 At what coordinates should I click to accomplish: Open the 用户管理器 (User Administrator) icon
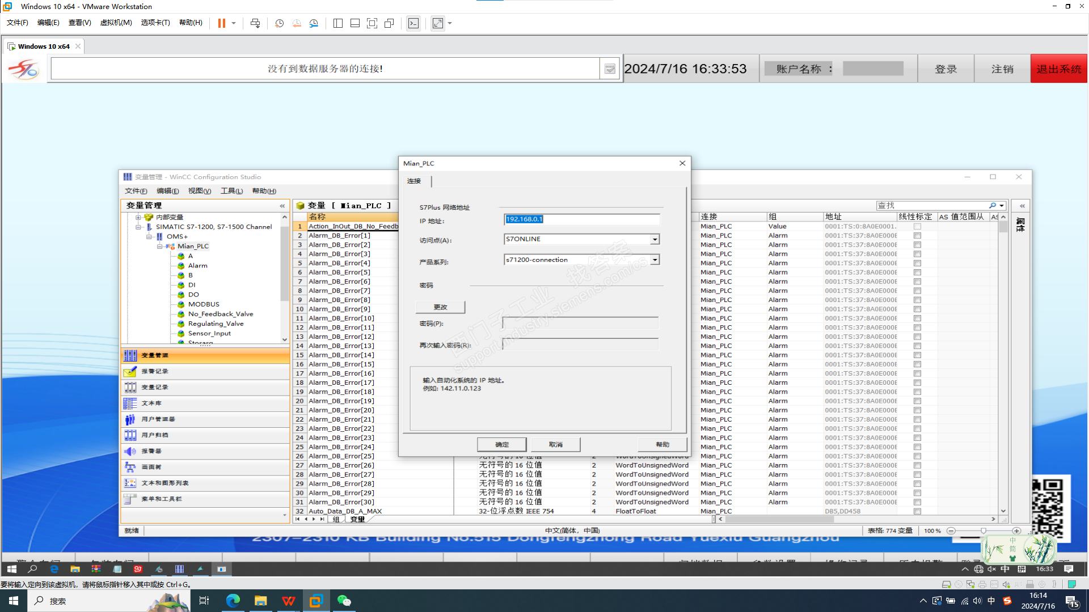[130, 419]
